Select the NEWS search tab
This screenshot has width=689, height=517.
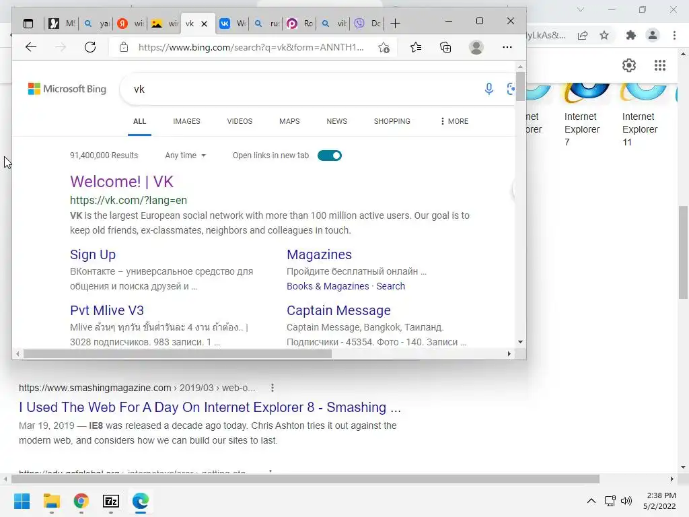click(336, 121)
